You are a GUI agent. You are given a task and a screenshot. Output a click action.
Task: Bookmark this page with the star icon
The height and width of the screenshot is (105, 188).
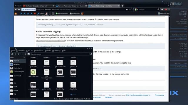coord(127,10)
